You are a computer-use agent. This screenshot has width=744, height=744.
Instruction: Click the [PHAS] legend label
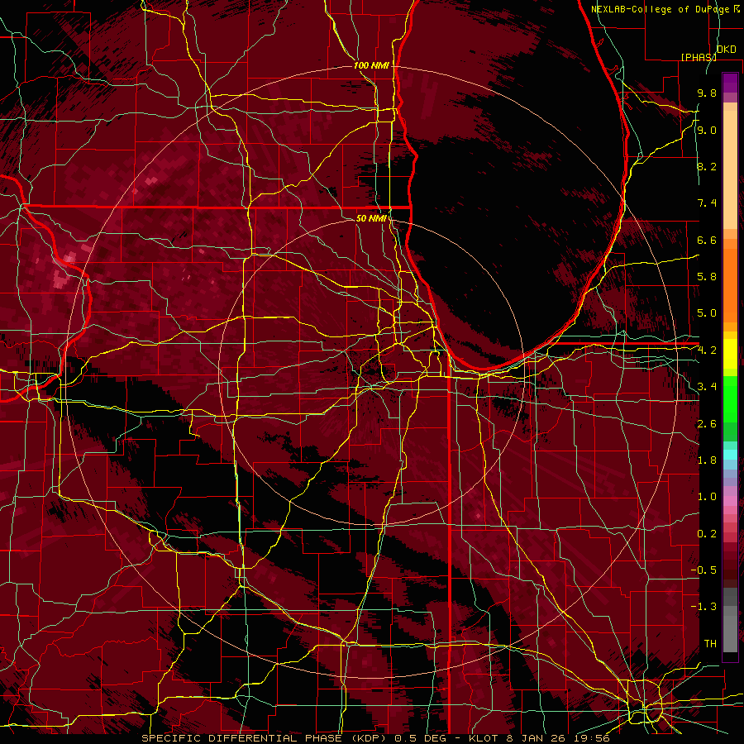(699, 57)
